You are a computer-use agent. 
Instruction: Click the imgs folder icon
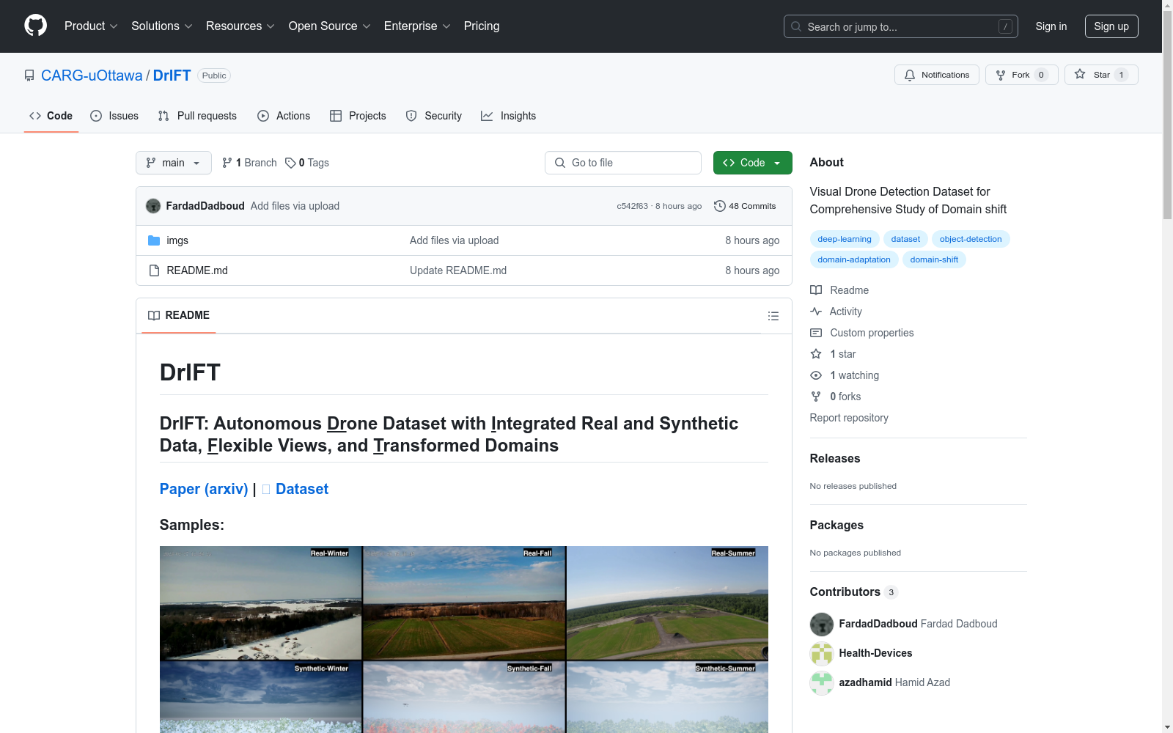154,240
